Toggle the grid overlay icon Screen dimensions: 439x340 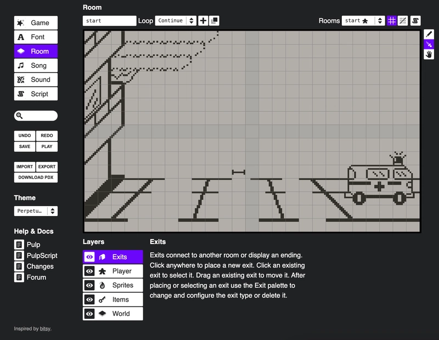coord(392,21)
